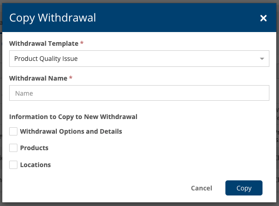Viewport: 279px width, 206px height.
Task: Check the Locations checkbox
Action: pyautogui.click(x=14, y=165)
